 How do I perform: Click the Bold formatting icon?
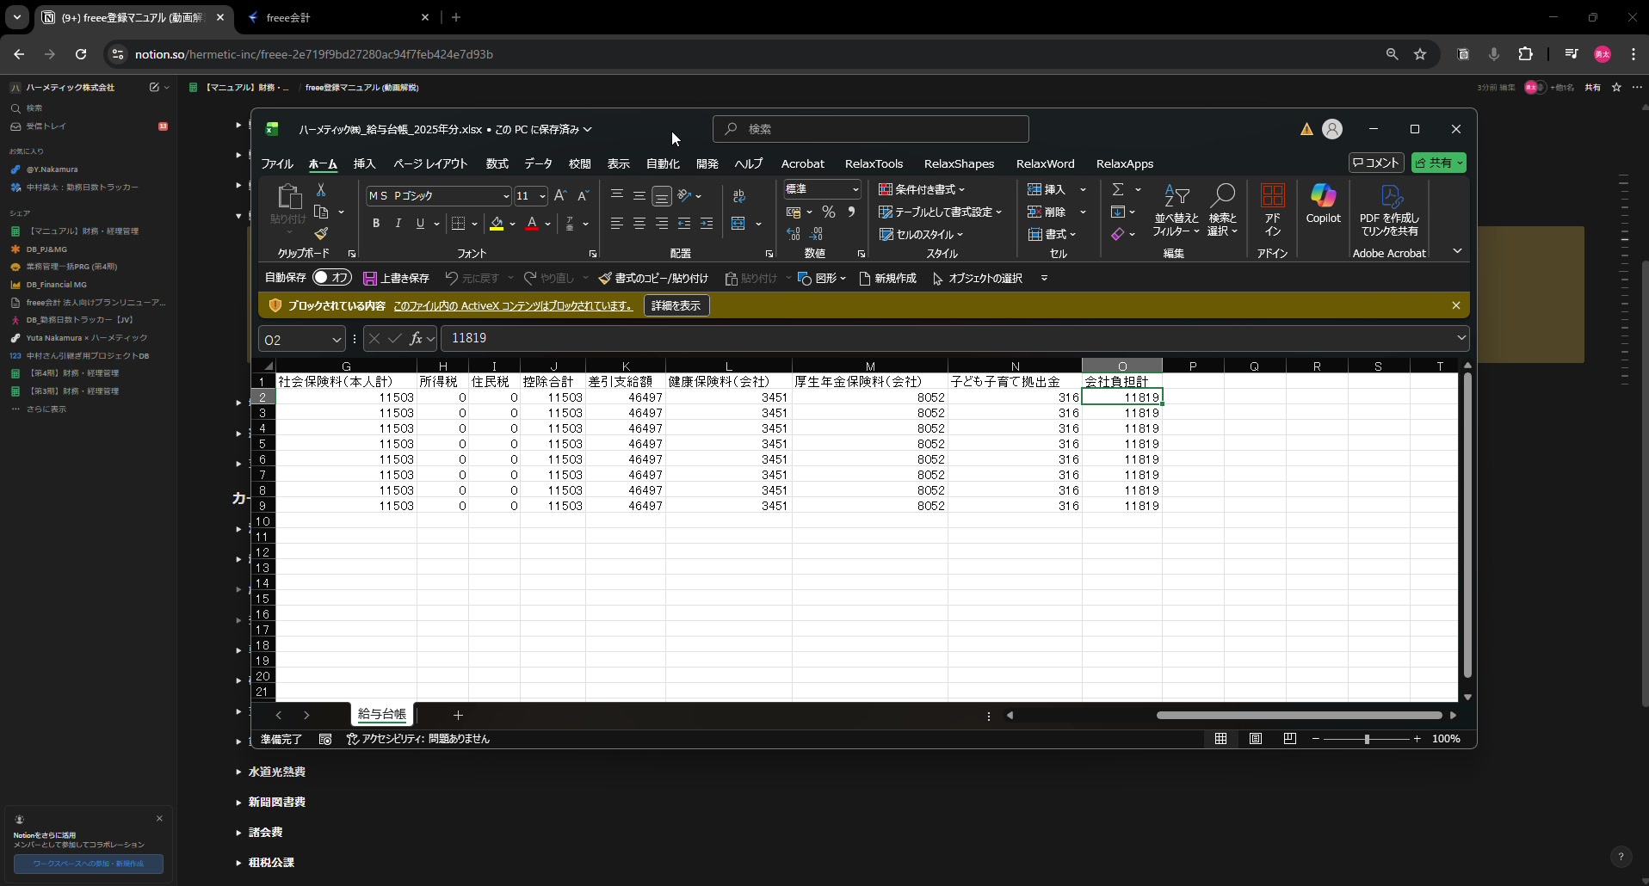tap(376, 224)
